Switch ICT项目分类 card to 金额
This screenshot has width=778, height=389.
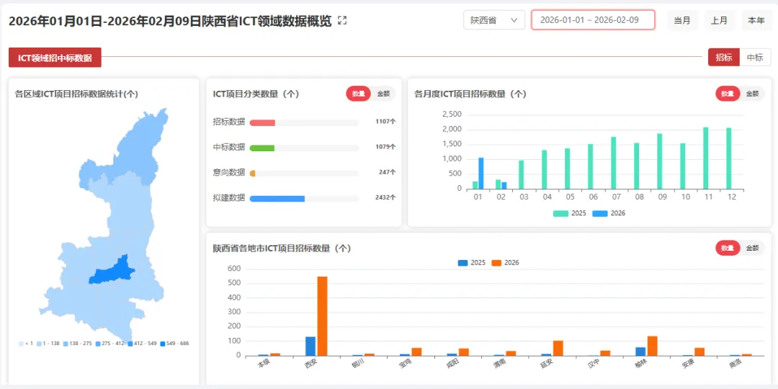tap(383, 93)
